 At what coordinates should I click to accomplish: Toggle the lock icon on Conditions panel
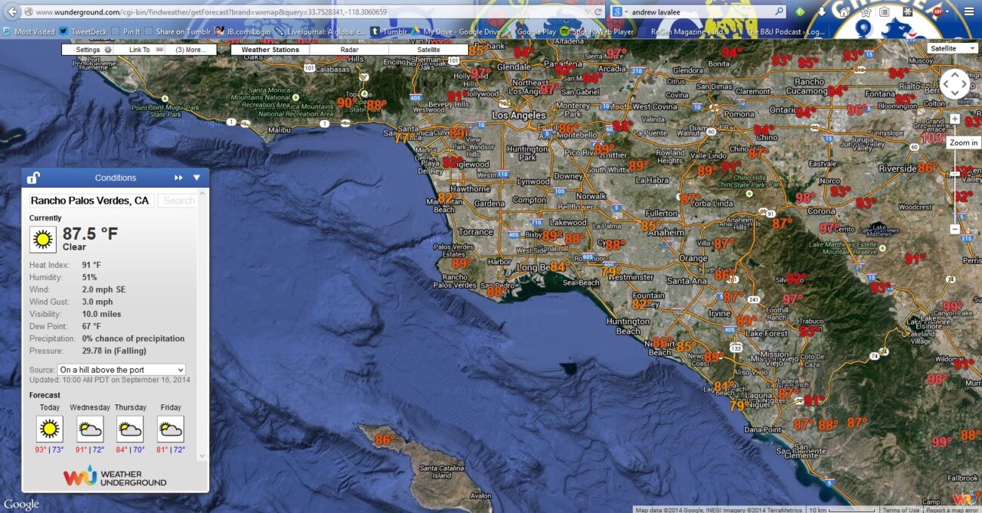click(x=33, y=178)
